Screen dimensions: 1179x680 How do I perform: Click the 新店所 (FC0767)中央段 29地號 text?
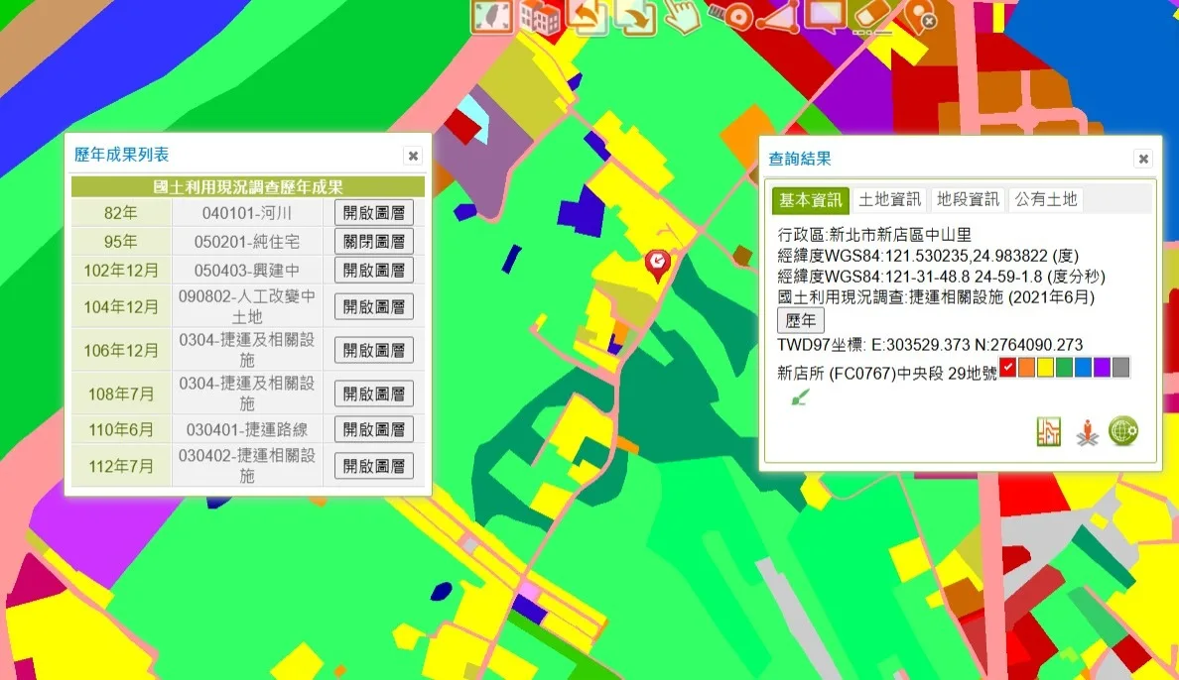point(886,373)
